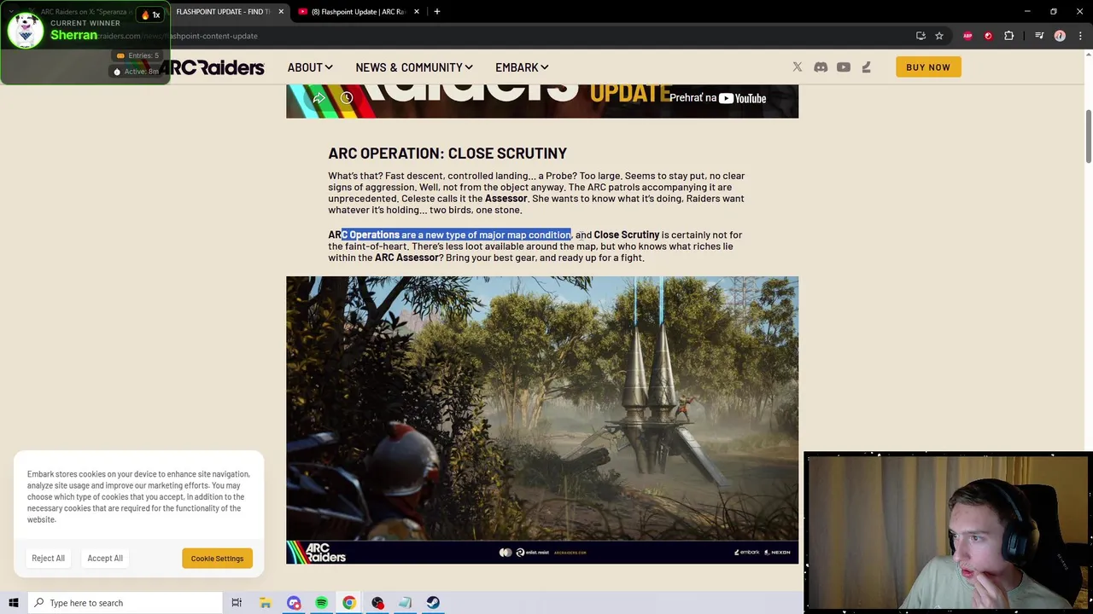Click the BUY NOW button

click(928, 67)
